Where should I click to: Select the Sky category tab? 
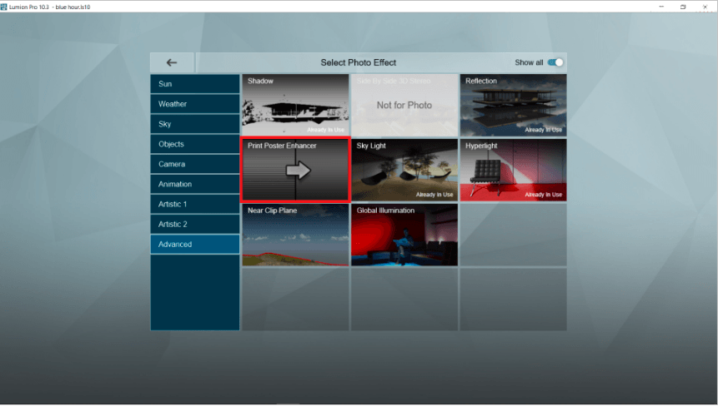click(195, 124)
